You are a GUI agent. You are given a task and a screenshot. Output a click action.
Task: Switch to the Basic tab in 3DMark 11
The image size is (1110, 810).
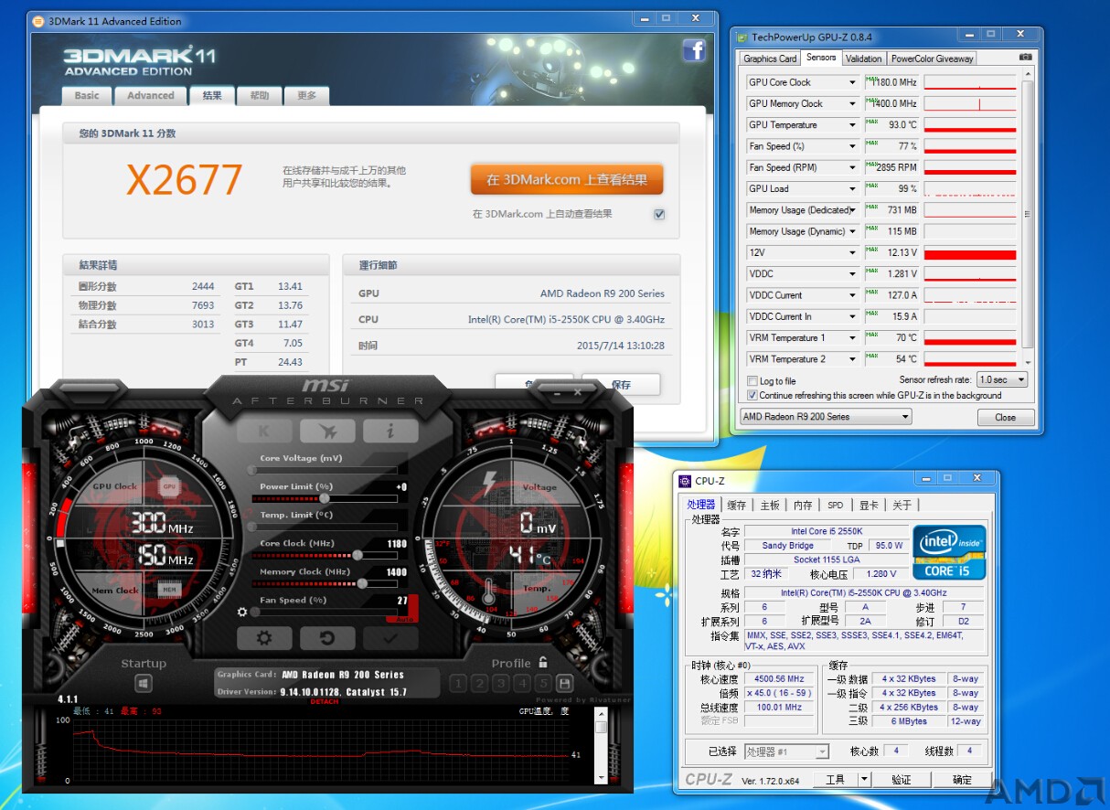coord(87,96)
